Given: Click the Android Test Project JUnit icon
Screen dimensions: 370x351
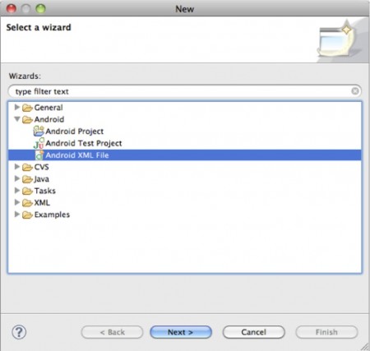Looking at the screenshot, I should (39, 143).
